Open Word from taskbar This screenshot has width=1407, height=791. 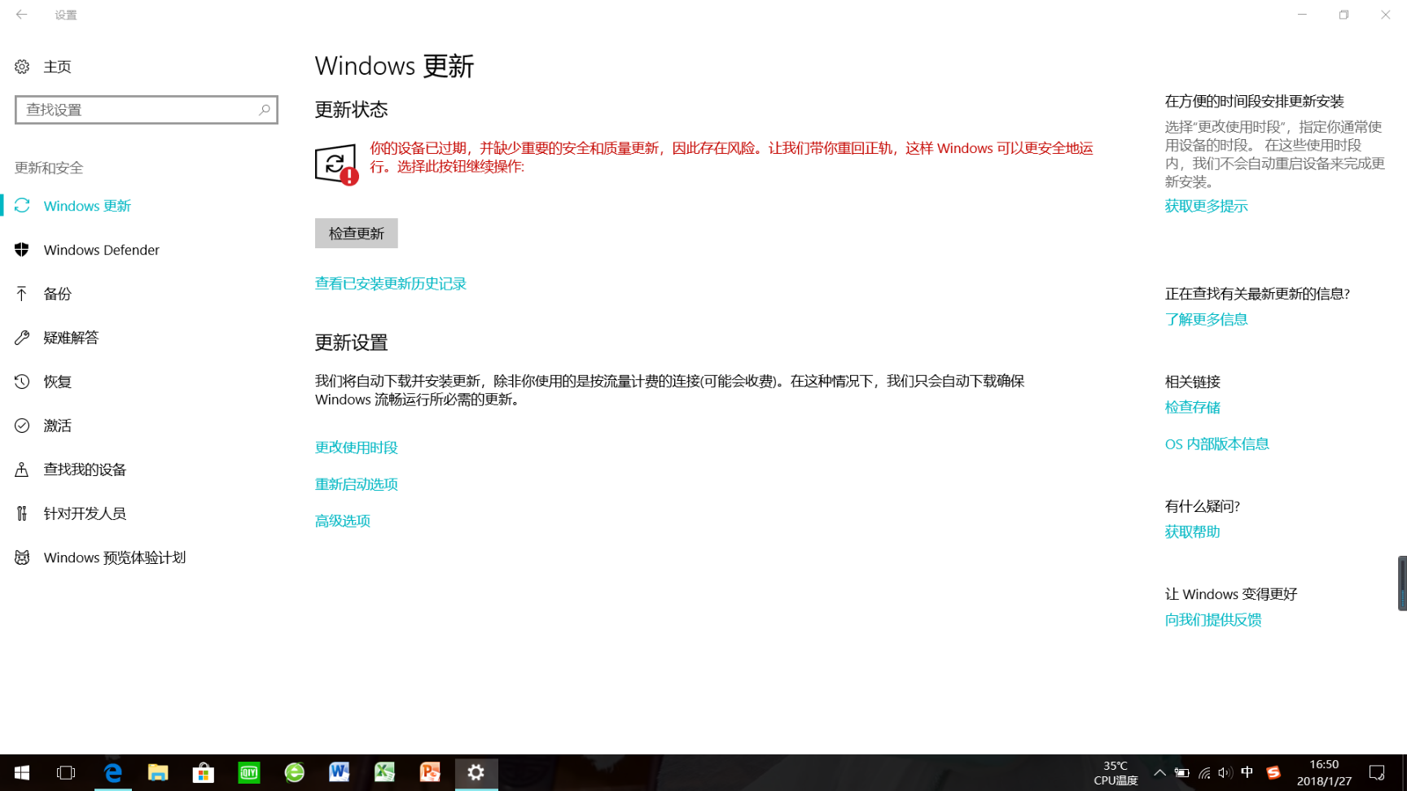340,772
